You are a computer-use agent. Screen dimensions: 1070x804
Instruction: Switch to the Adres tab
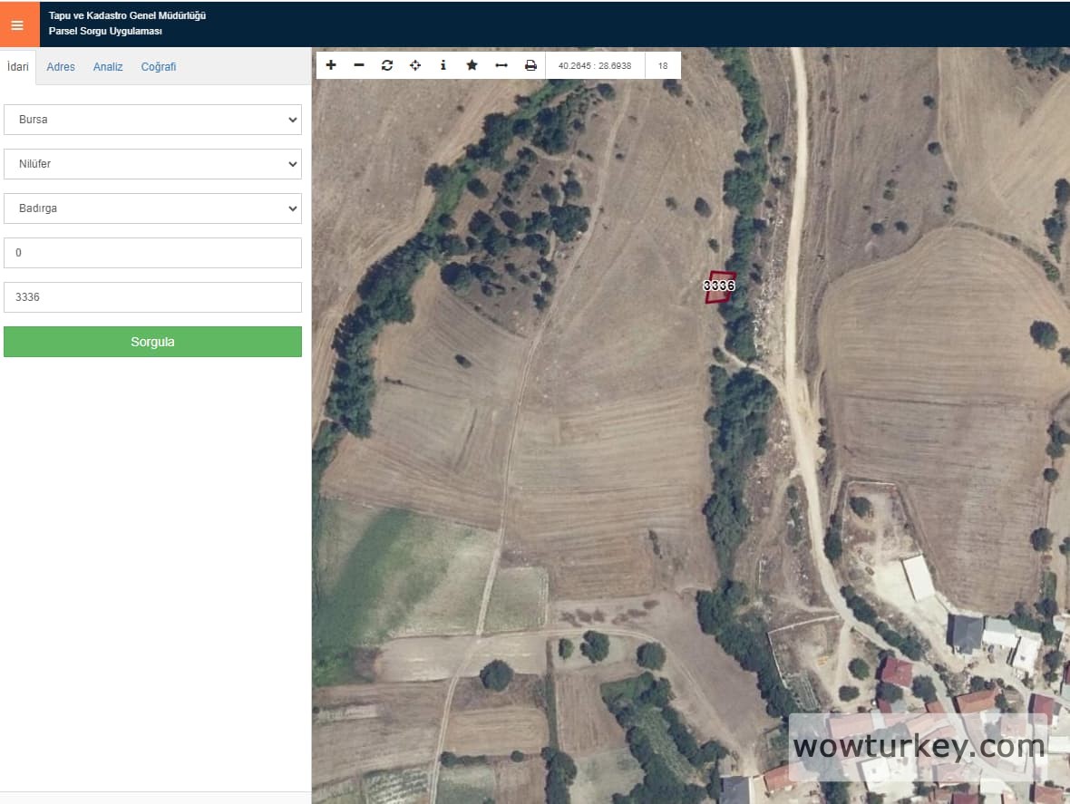pos(61,67)
